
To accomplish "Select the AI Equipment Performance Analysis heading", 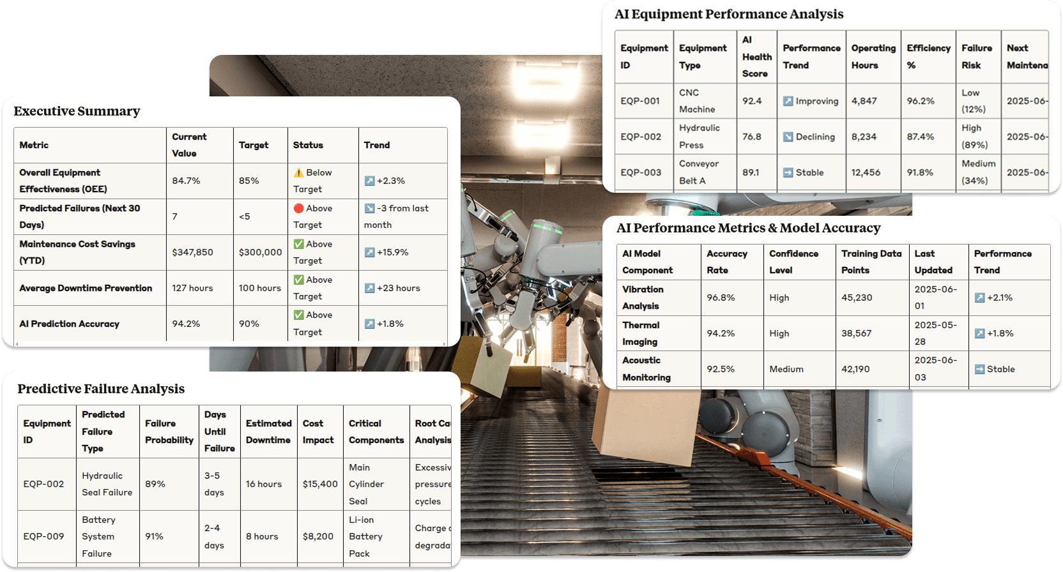I will (x=729, y=14).
